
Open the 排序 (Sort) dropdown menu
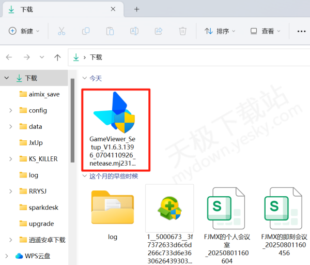[220, 31]
